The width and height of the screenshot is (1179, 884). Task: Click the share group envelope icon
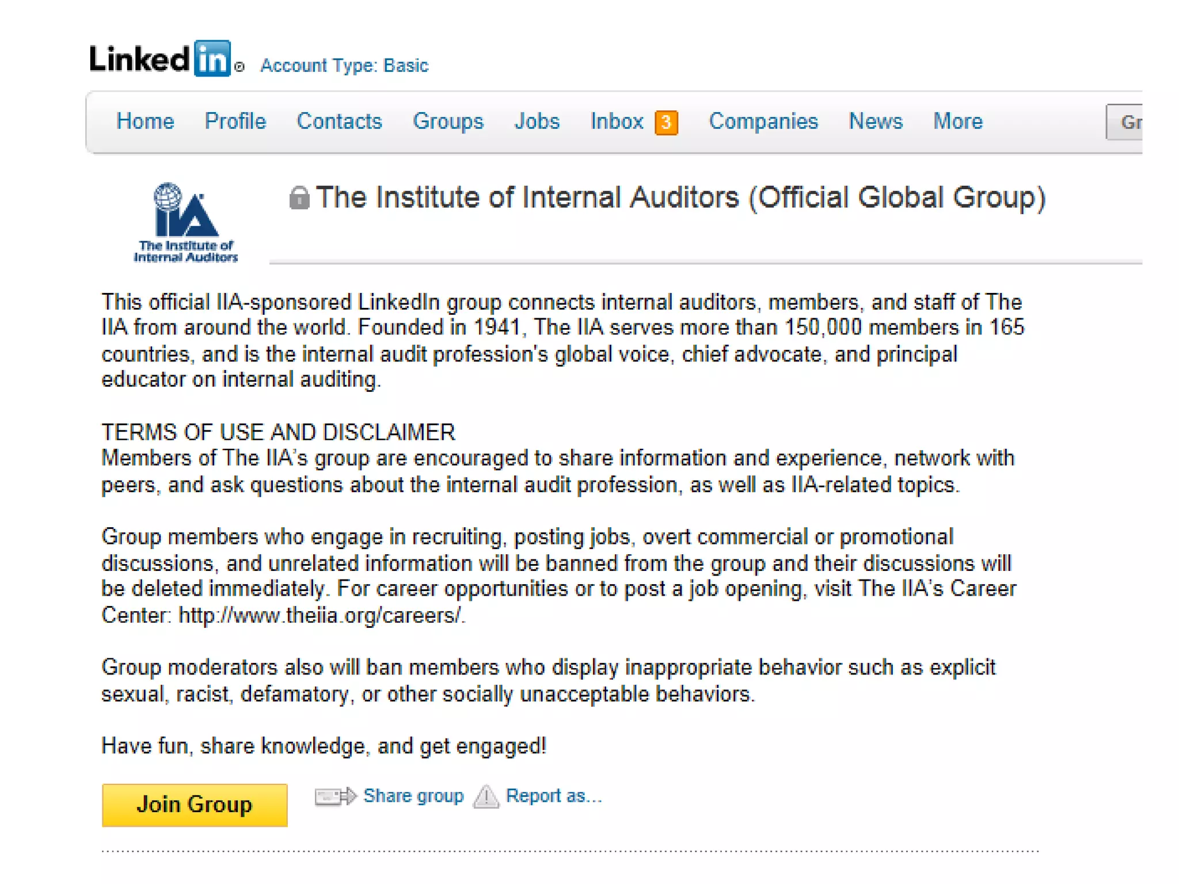335,797
